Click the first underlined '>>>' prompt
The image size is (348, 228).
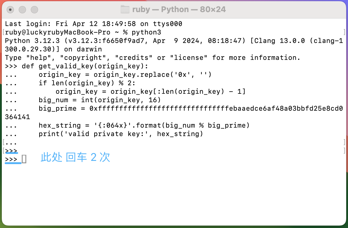11,151
